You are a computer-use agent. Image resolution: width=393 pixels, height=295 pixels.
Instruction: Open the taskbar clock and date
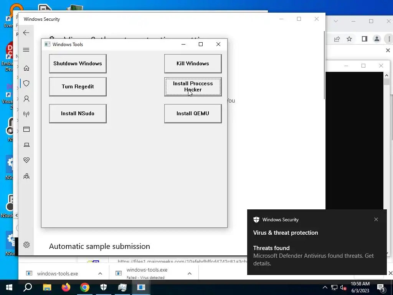click(360, 287)
